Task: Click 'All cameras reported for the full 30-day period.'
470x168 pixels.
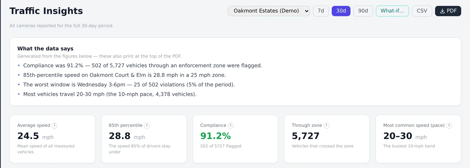Action: click(x=61, y=26)
